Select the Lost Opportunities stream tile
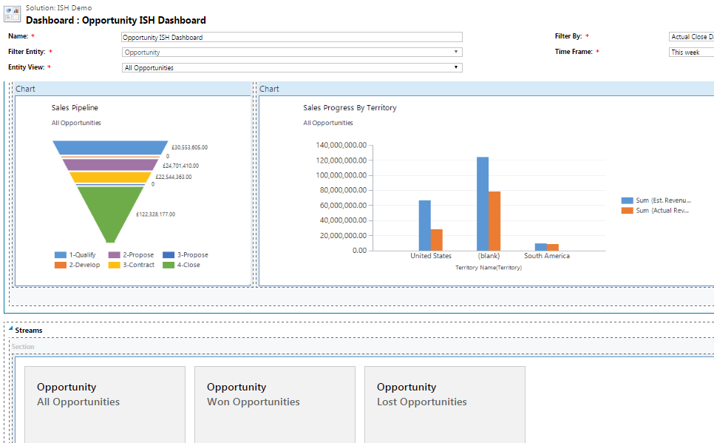Image resolution: width=714 pixels, height=443 pixels. click(x=444, y=405)
